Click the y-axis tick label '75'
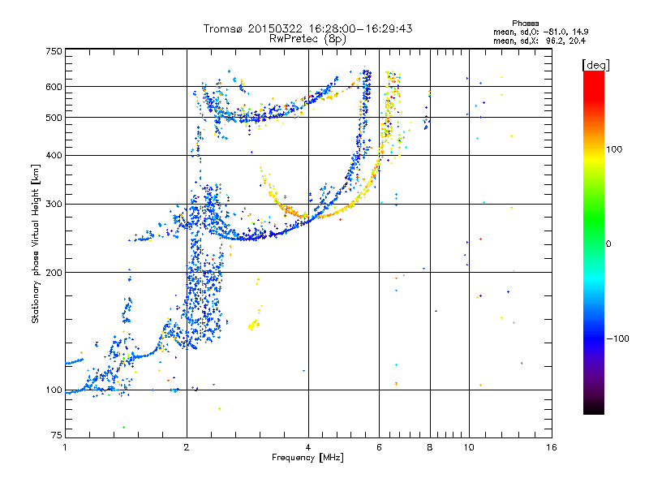Image resolution: width=649 pixels, height=487 pixels. (57, 435)
